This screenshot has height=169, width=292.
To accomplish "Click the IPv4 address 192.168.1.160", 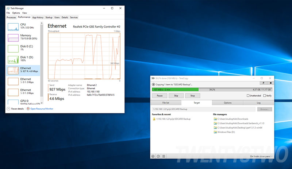I will pos(93,92).
